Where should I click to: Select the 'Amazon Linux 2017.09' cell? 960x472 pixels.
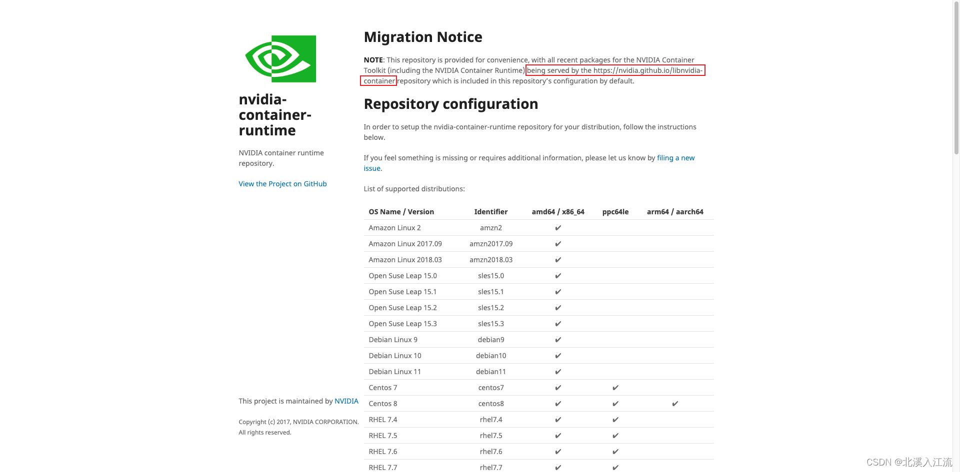point(405,244)
